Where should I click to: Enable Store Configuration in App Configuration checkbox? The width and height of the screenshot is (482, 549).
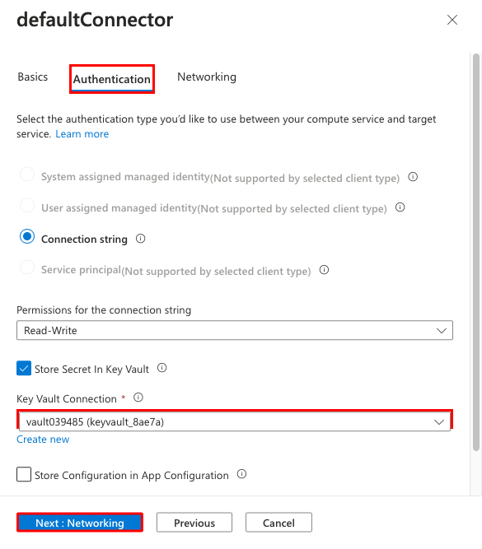click(24, 474)
